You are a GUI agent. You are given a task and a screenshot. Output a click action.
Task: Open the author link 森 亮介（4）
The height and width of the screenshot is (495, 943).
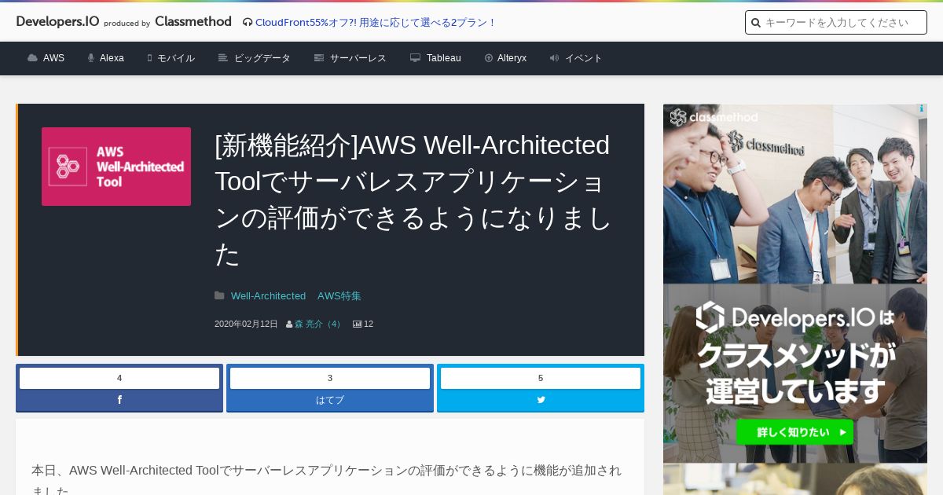(319, 324)
